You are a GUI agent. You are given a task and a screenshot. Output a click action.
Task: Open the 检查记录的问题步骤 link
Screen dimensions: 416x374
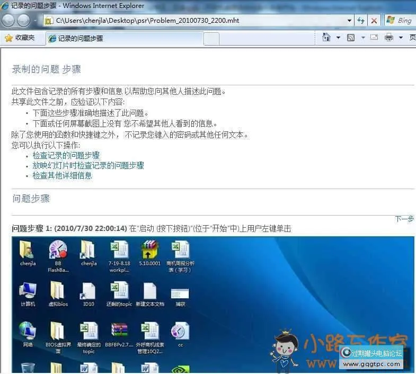tap(66, 155)
